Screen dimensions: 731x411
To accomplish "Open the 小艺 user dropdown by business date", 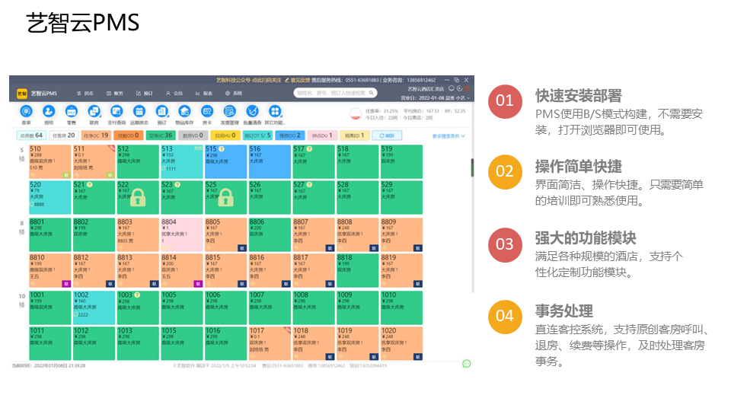I will [463, 98].
